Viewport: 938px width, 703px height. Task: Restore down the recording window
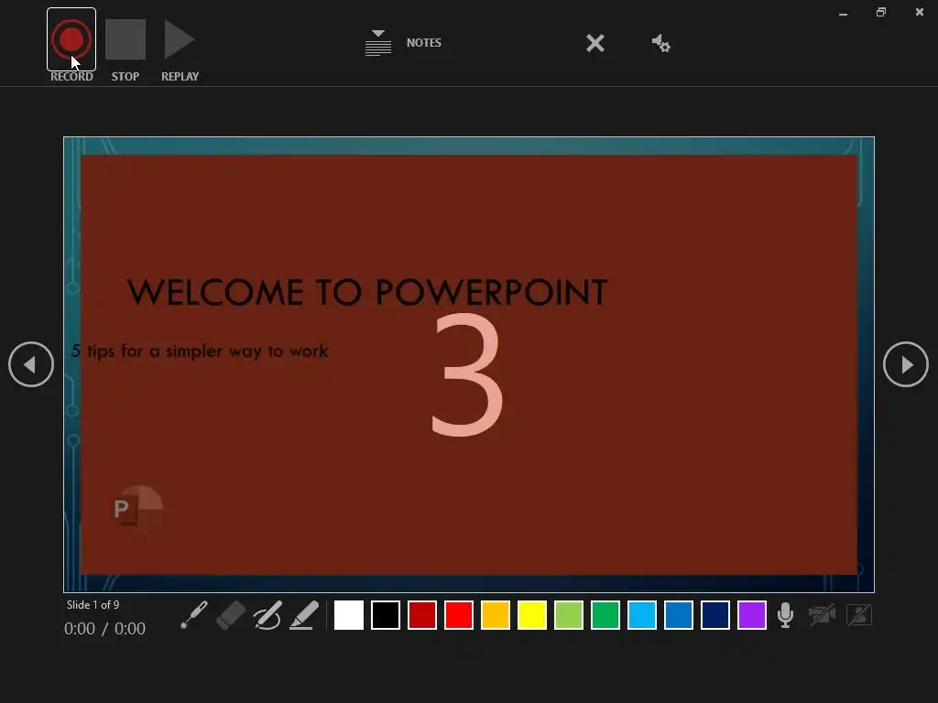coord(881,12)
